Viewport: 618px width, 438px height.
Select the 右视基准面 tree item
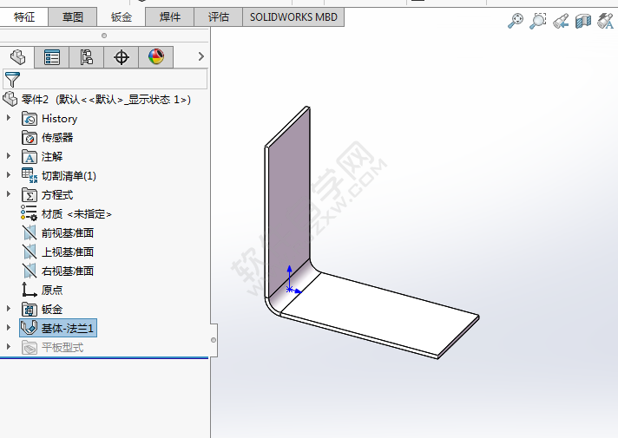tap(68, 271)
